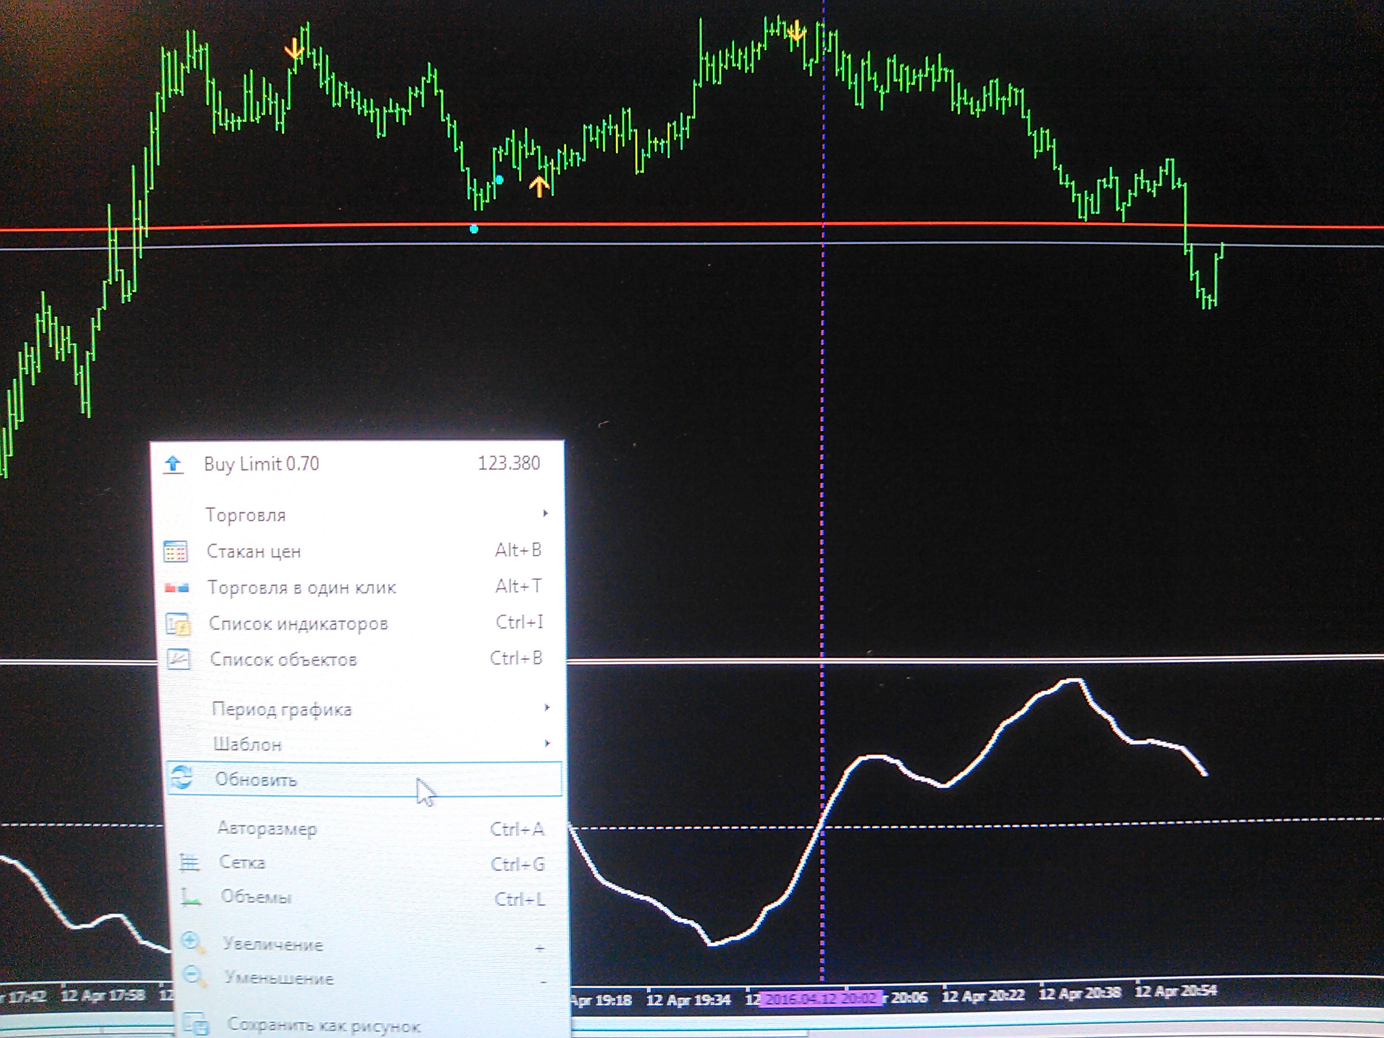Click the Alt+B shortcut label

tap(518, 550)
